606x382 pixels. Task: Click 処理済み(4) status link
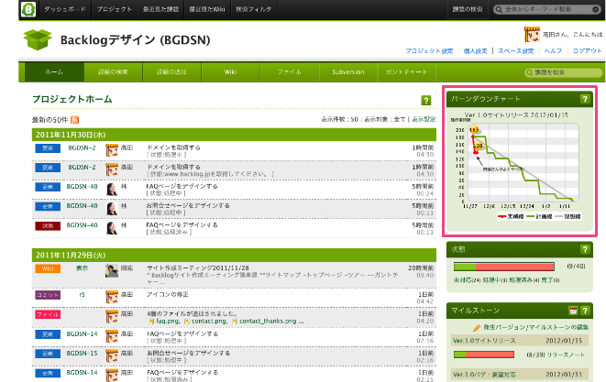point(524,280)
